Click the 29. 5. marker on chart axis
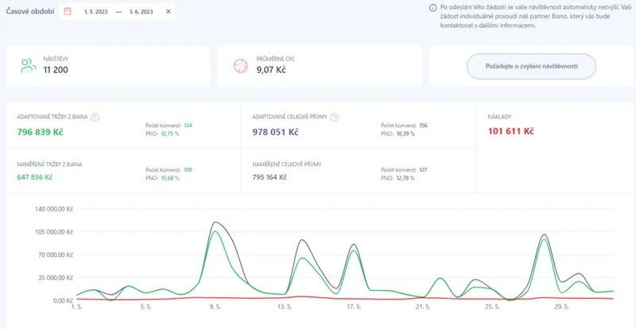636x329 pixels. click(x=560, y=307)
